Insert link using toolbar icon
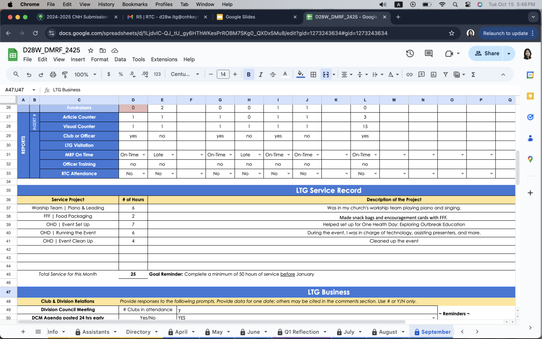This screenshot has height=339, width=542. pos(409,74)
